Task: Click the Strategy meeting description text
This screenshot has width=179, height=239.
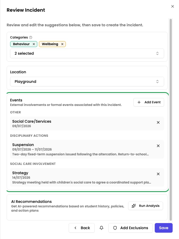Action: 82,182
